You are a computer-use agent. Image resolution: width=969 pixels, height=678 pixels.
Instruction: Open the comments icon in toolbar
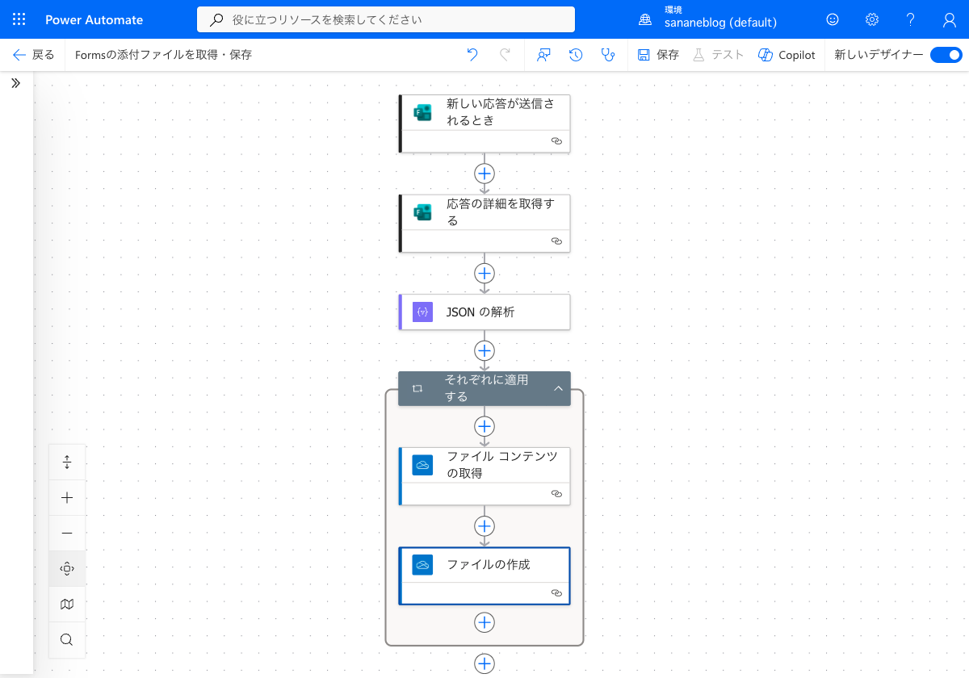point(543,55)
